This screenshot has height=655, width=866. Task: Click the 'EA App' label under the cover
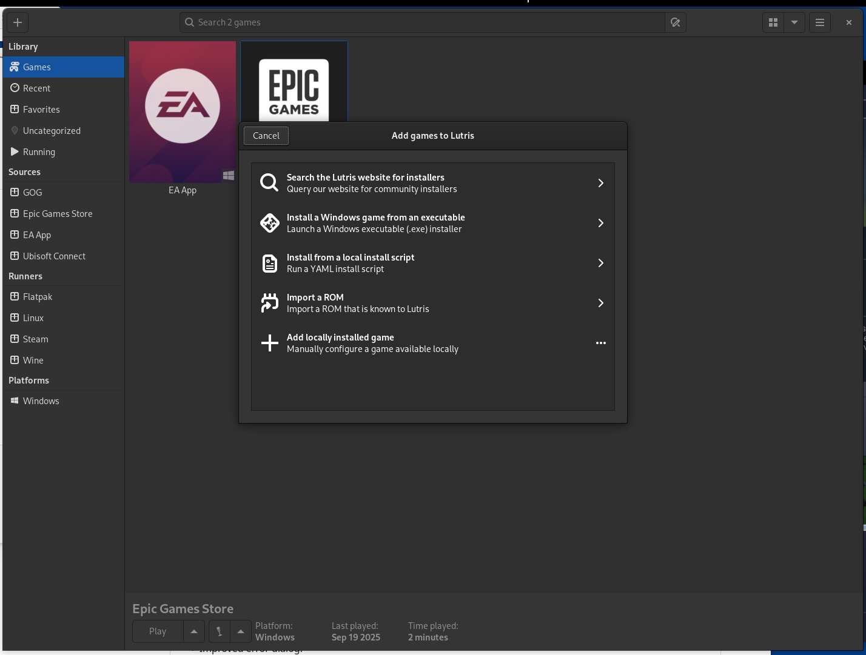click(183, 190)
